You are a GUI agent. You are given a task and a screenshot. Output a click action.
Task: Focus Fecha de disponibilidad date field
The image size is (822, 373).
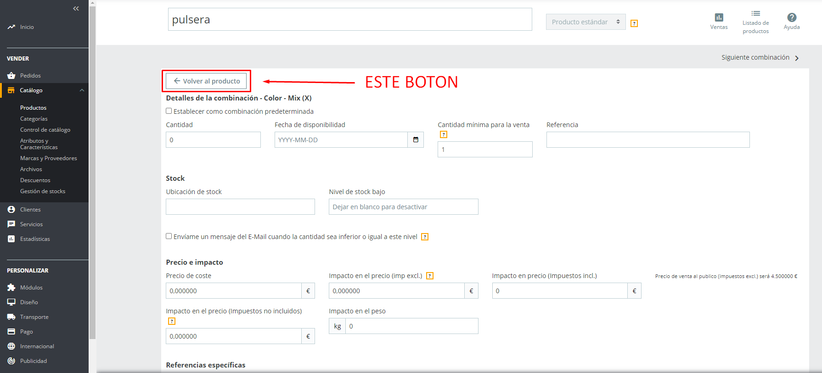341,140
